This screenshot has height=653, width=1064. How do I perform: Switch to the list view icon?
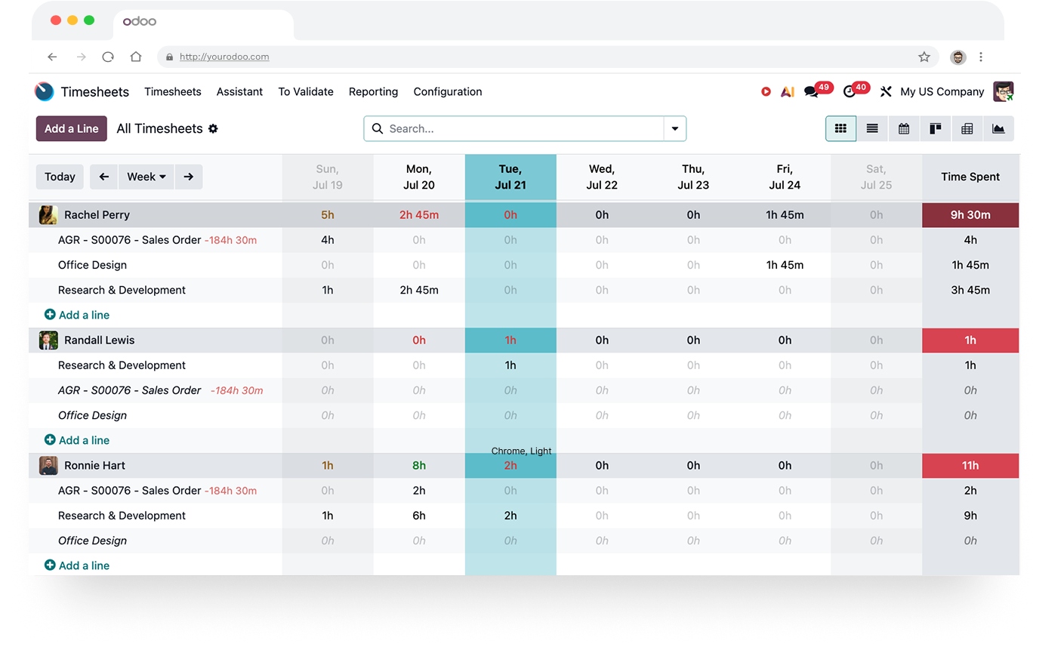(872, 128)
